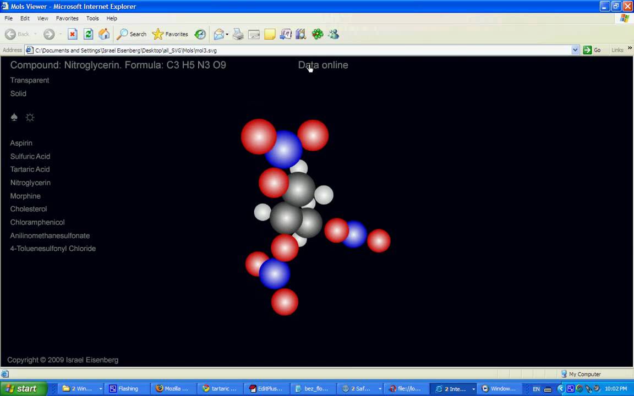Click the Forward arrow button
Image resolution: width=634 pixels, height=396 pixels.
click(49, 34)
